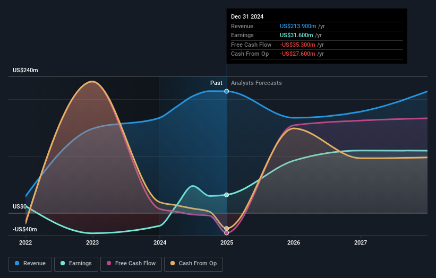The height and width of the screenshot is (278, 436).
Task: Click the Past label on chart
Action: (216, 83)
